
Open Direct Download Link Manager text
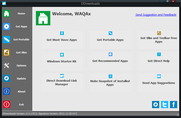click(62, 82)
